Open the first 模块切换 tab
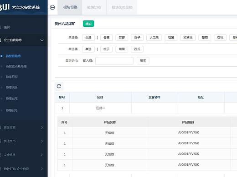This screenshot has height=177, width=237. click(70, 7)
